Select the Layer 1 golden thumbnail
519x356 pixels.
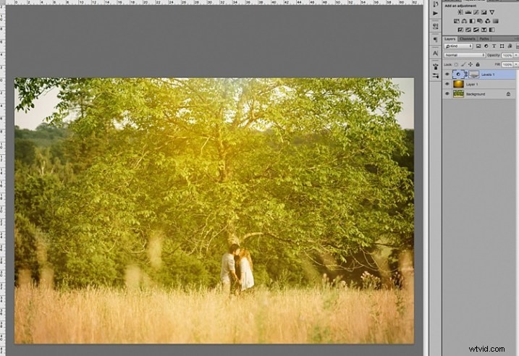(x=458, y=84)
